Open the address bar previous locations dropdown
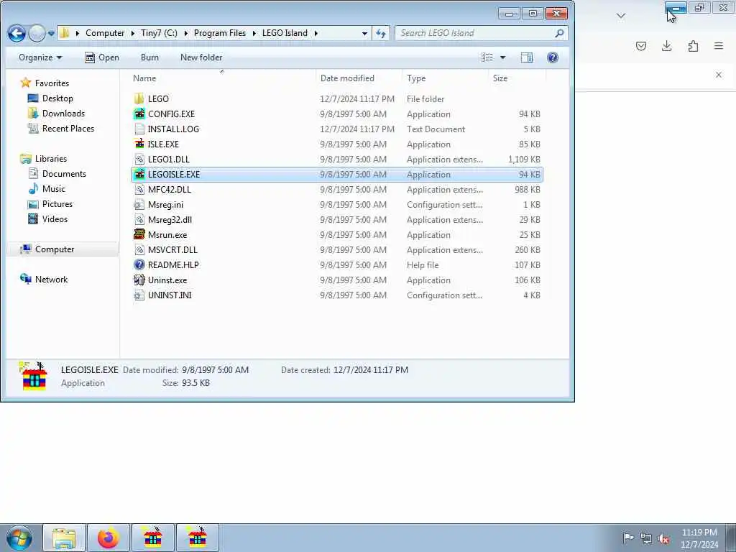Viewport: 736px width, 552px height. point(364,33)
